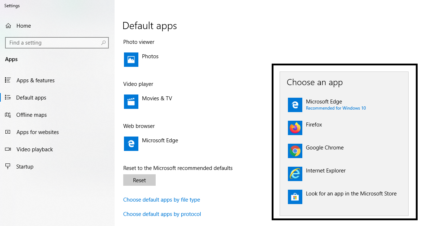The width and height of the screenshot is (445, 226).
Task: Change the Photos default photo viewer
Action: click(142, 60)
